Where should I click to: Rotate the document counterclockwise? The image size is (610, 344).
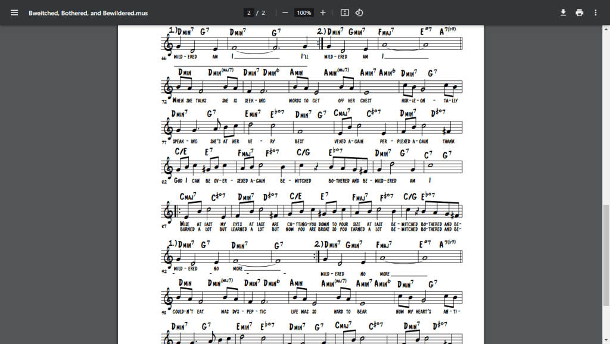tap(359, 12)
